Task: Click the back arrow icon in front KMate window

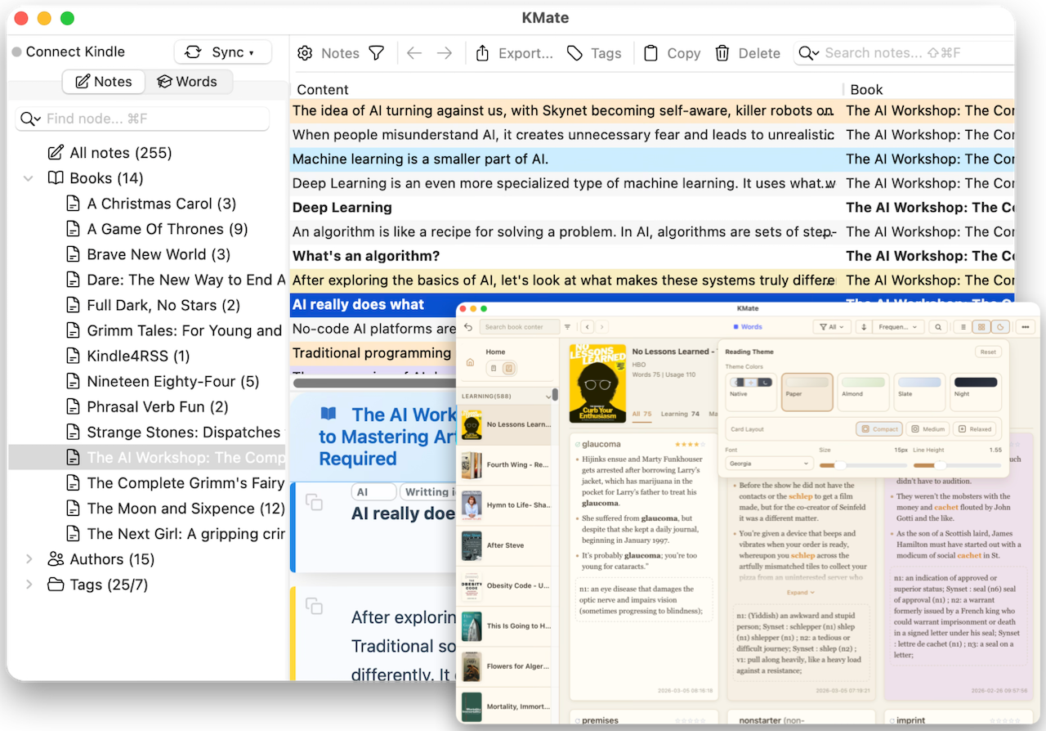Action: (x=468, y=327)
